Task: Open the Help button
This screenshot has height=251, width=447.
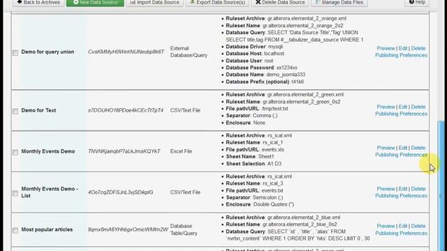Action: point(417,3)
